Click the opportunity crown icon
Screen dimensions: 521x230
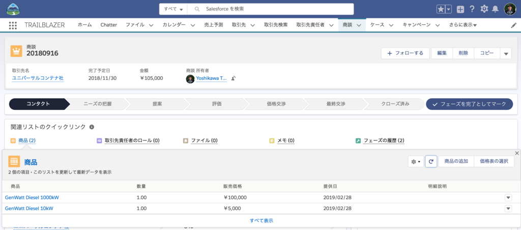16,51
